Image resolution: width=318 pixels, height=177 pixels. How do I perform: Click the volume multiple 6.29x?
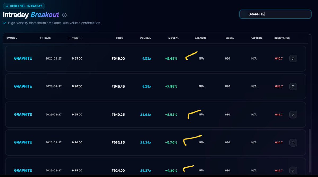pos(147,87)
